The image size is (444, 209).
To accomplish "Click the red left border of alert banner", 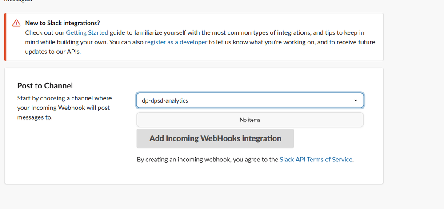I will [x=5, y=37].
